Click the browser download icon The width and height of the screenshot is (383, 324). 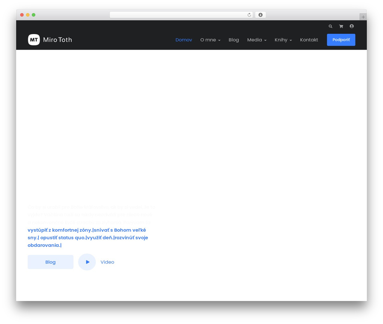pyautogui.click(x=260, y=15)
